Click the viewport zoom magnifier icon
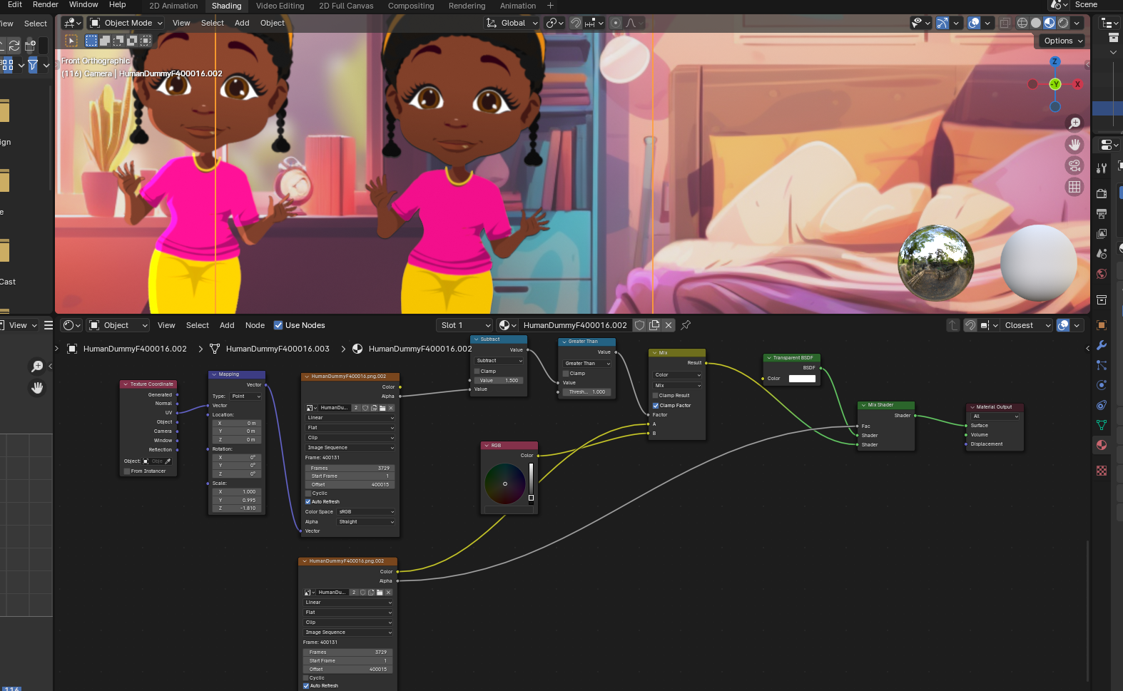Image resolution: width=1123 pixels, height=691 pixels. (1074, 123)
